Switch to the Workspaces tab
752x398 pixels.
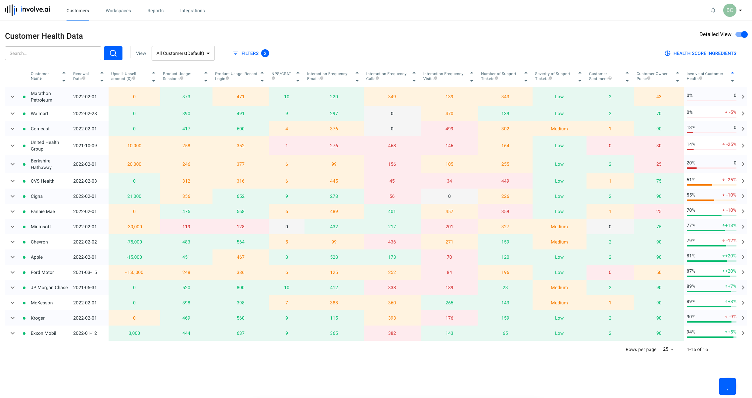(118, 11)
